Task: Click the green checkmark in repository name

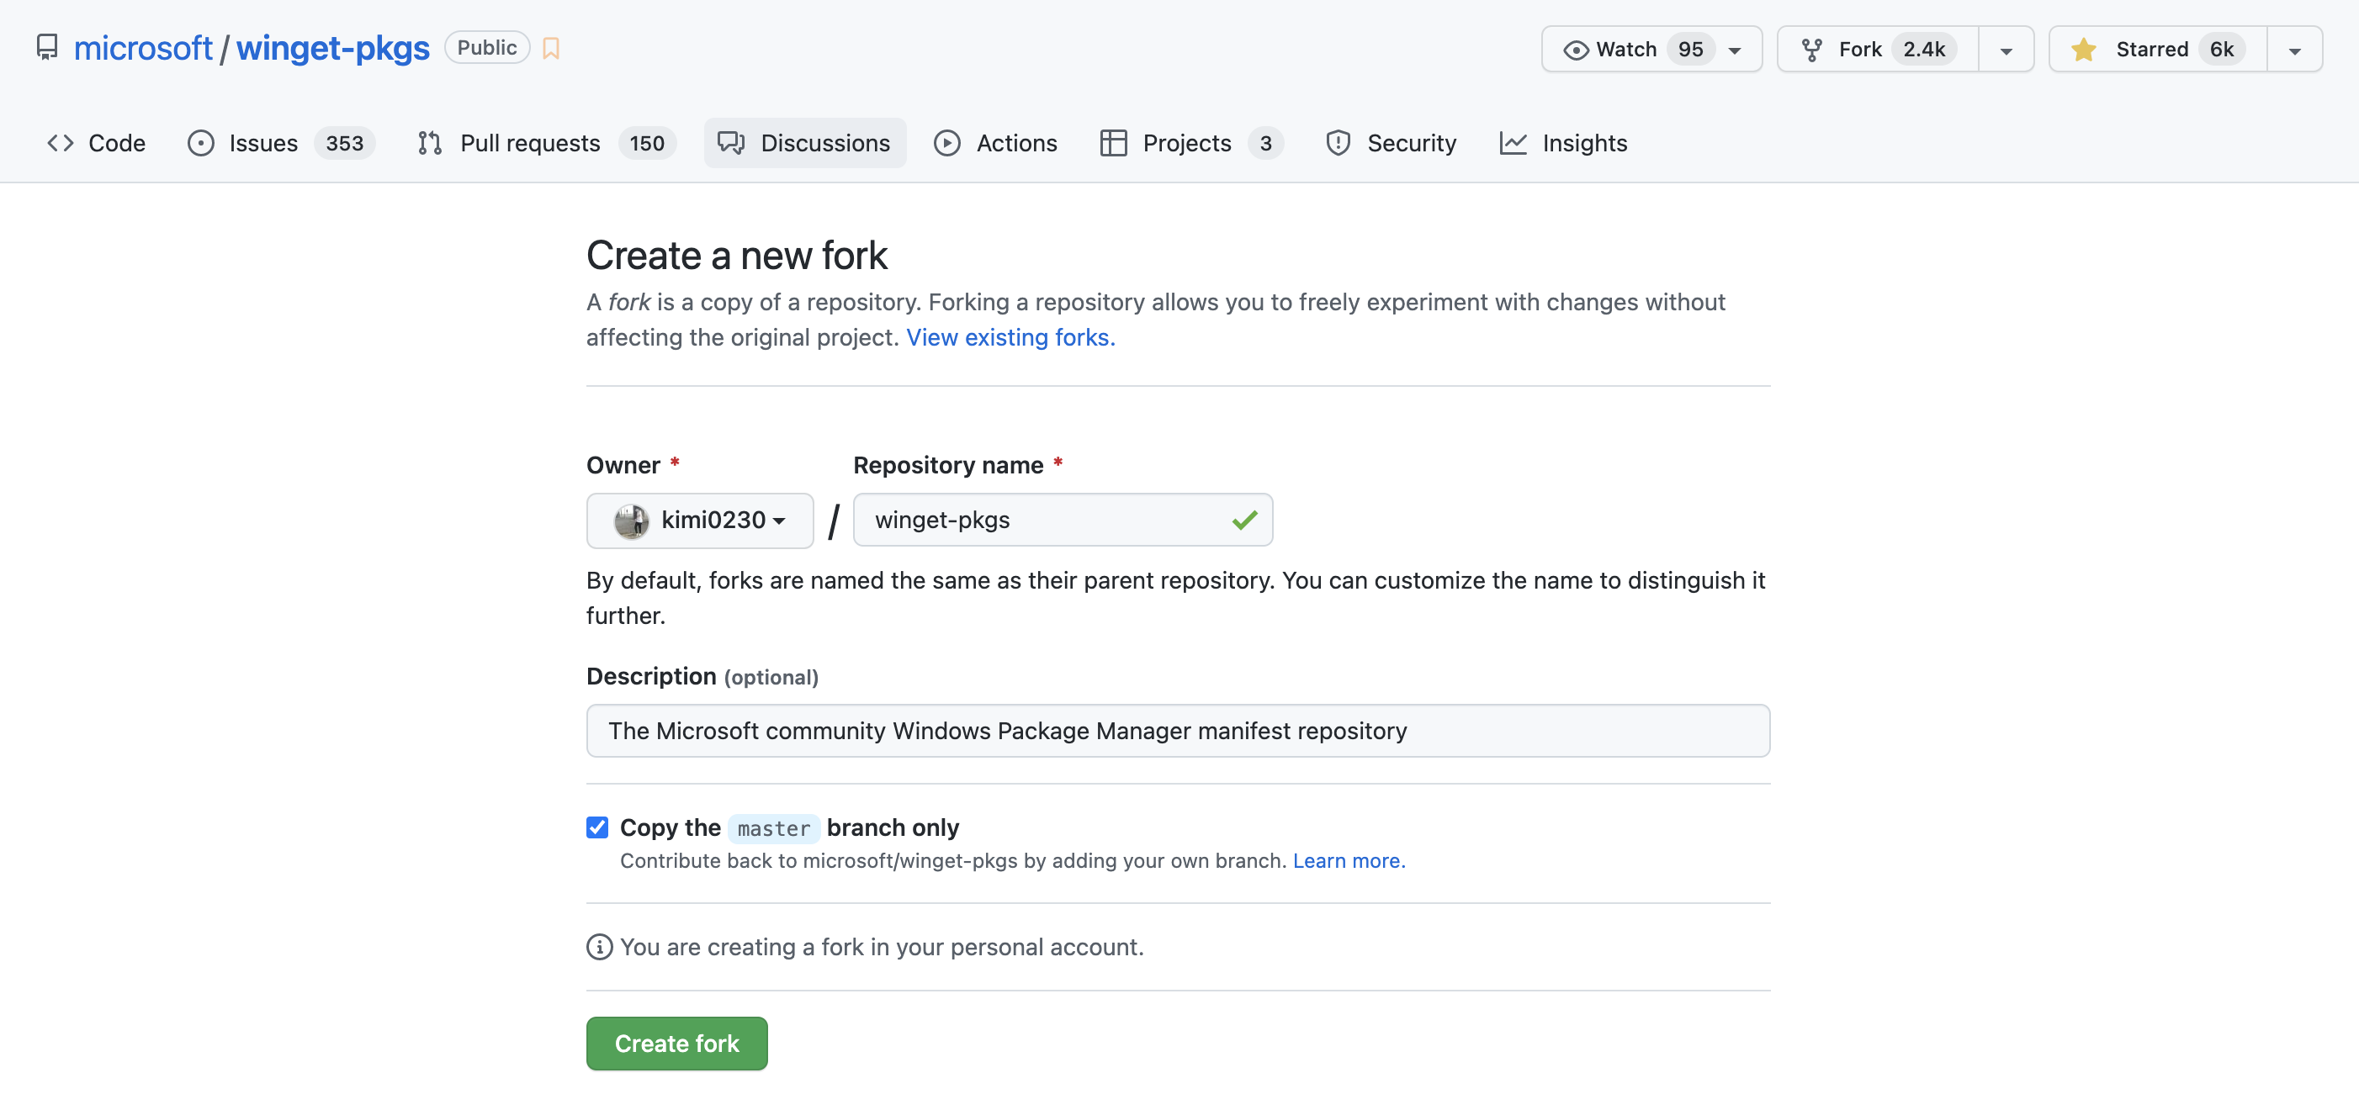Action: (1243, 520)
